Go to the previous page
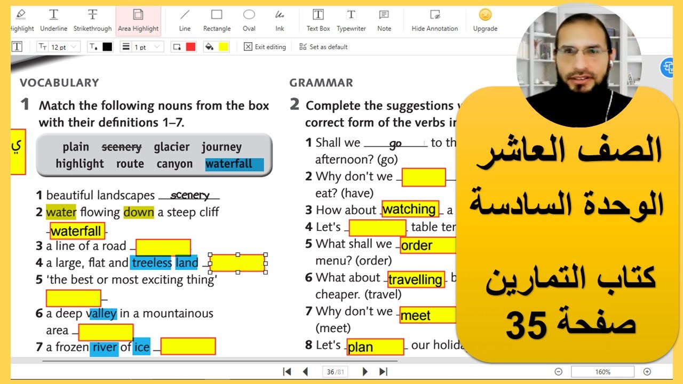 (x=306, y=372)
